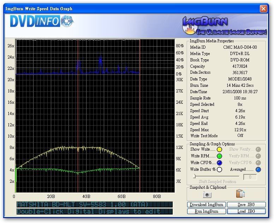Viewport: 274px width, 223px height.
Task: Click the Run ImgBurn button
Action: 207,211
